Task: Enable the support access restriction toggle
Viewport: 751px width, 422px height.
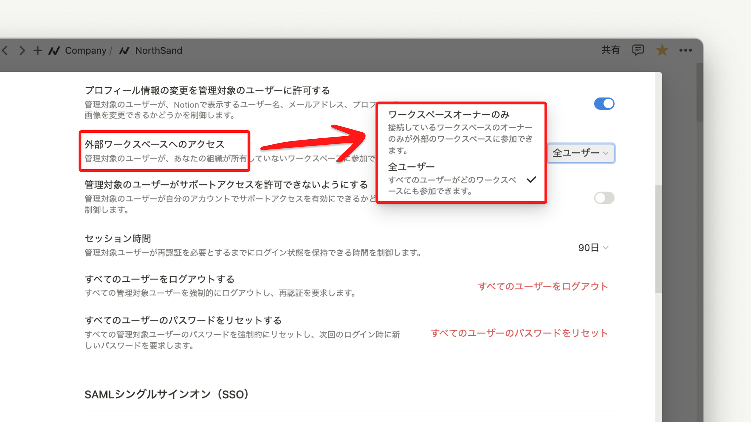Action: point(604,198)
